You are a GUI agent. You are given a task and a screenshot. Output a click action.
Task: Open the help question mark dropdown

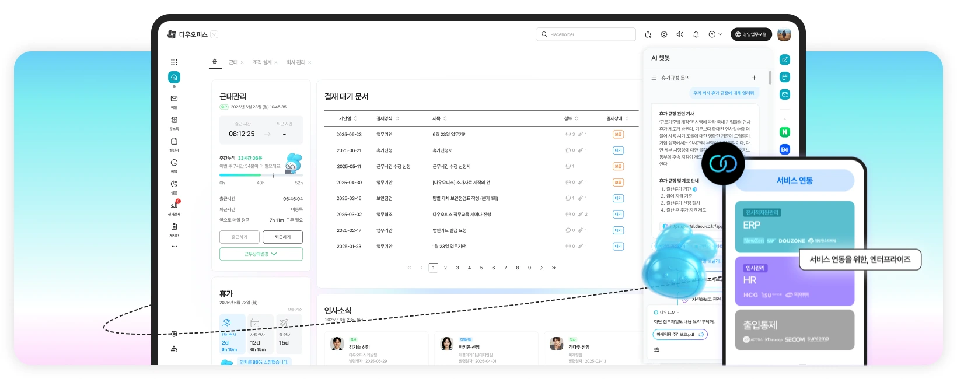pos(715,34)
